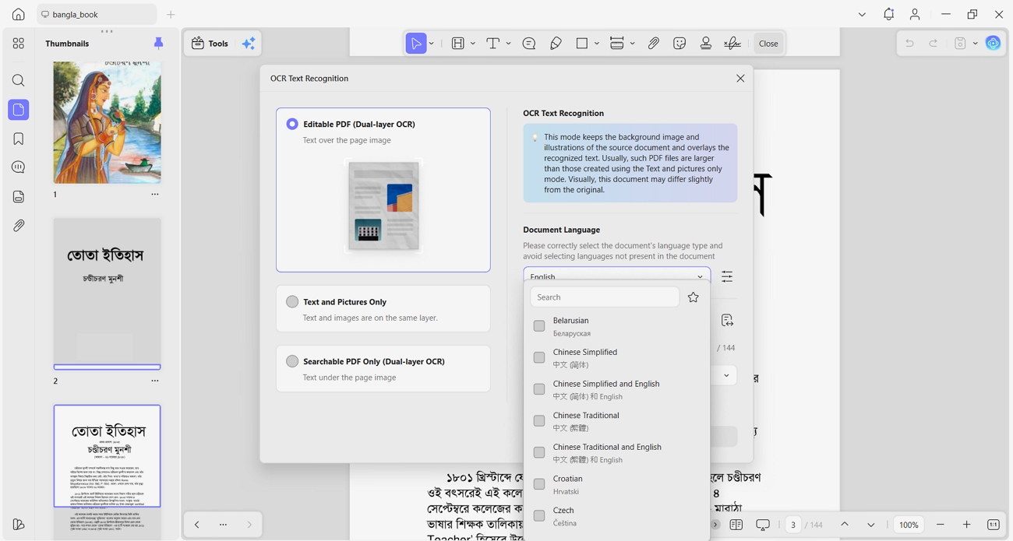
Task: Tick Chinese Simplified and English checkbox
Action: coord(539,389)
